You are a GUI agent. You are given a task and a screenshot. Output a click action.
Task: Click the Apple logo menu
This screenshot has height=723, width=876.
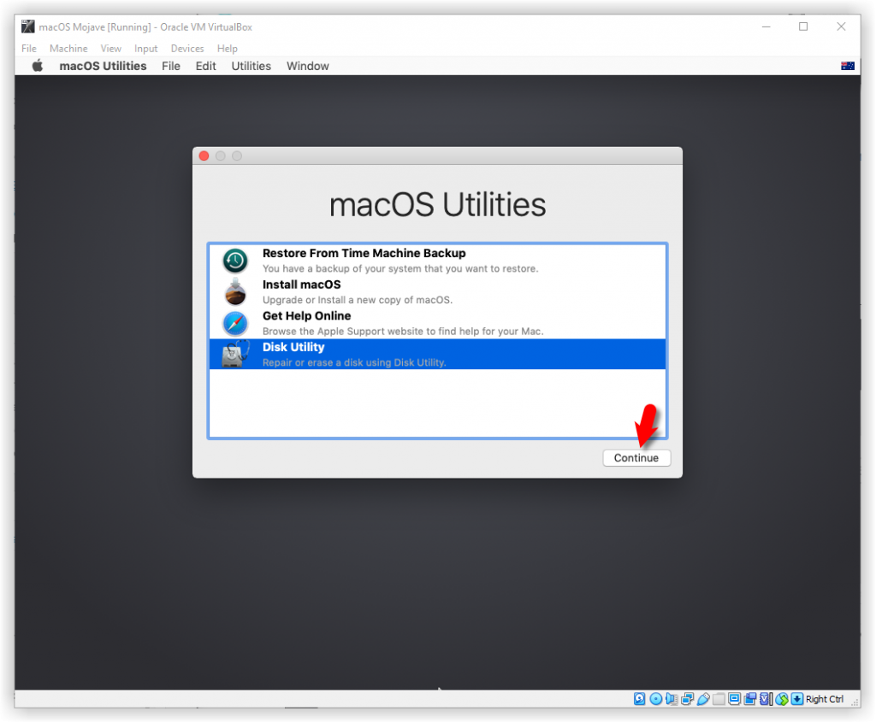(38, 66)
